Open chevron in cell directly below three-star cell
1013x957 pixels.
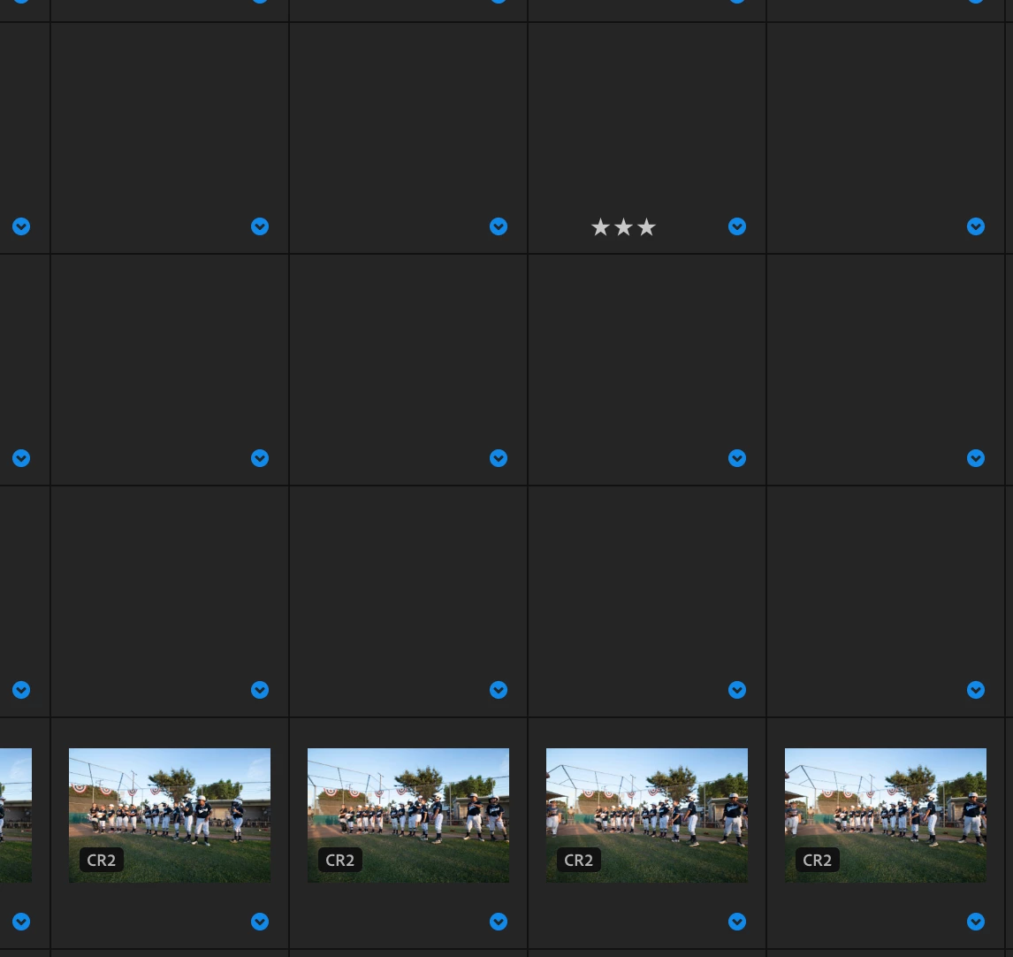[737, 458]
